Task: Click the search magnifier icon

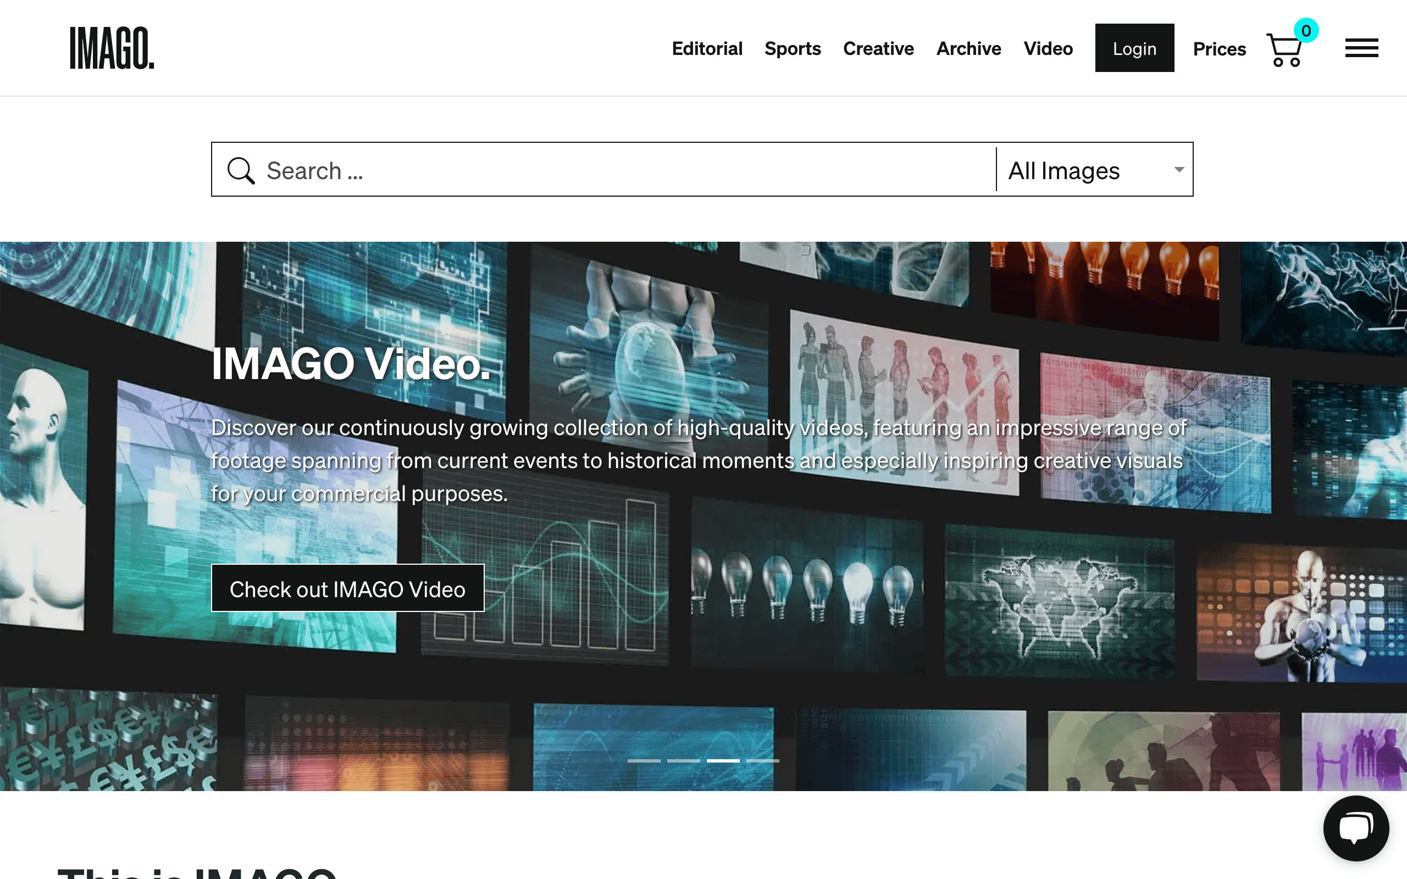Action: tap(241, 170)
